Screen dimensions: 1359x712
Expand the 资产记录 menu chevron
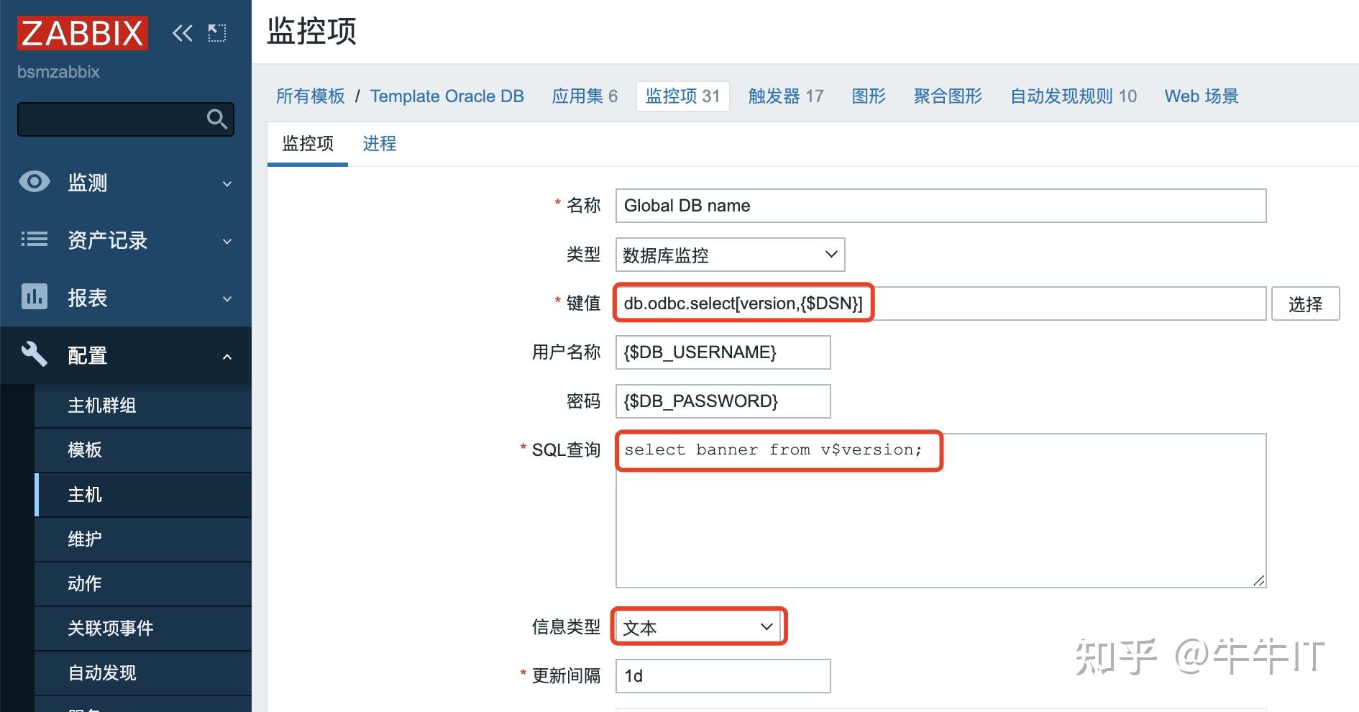tap(227, 241)
